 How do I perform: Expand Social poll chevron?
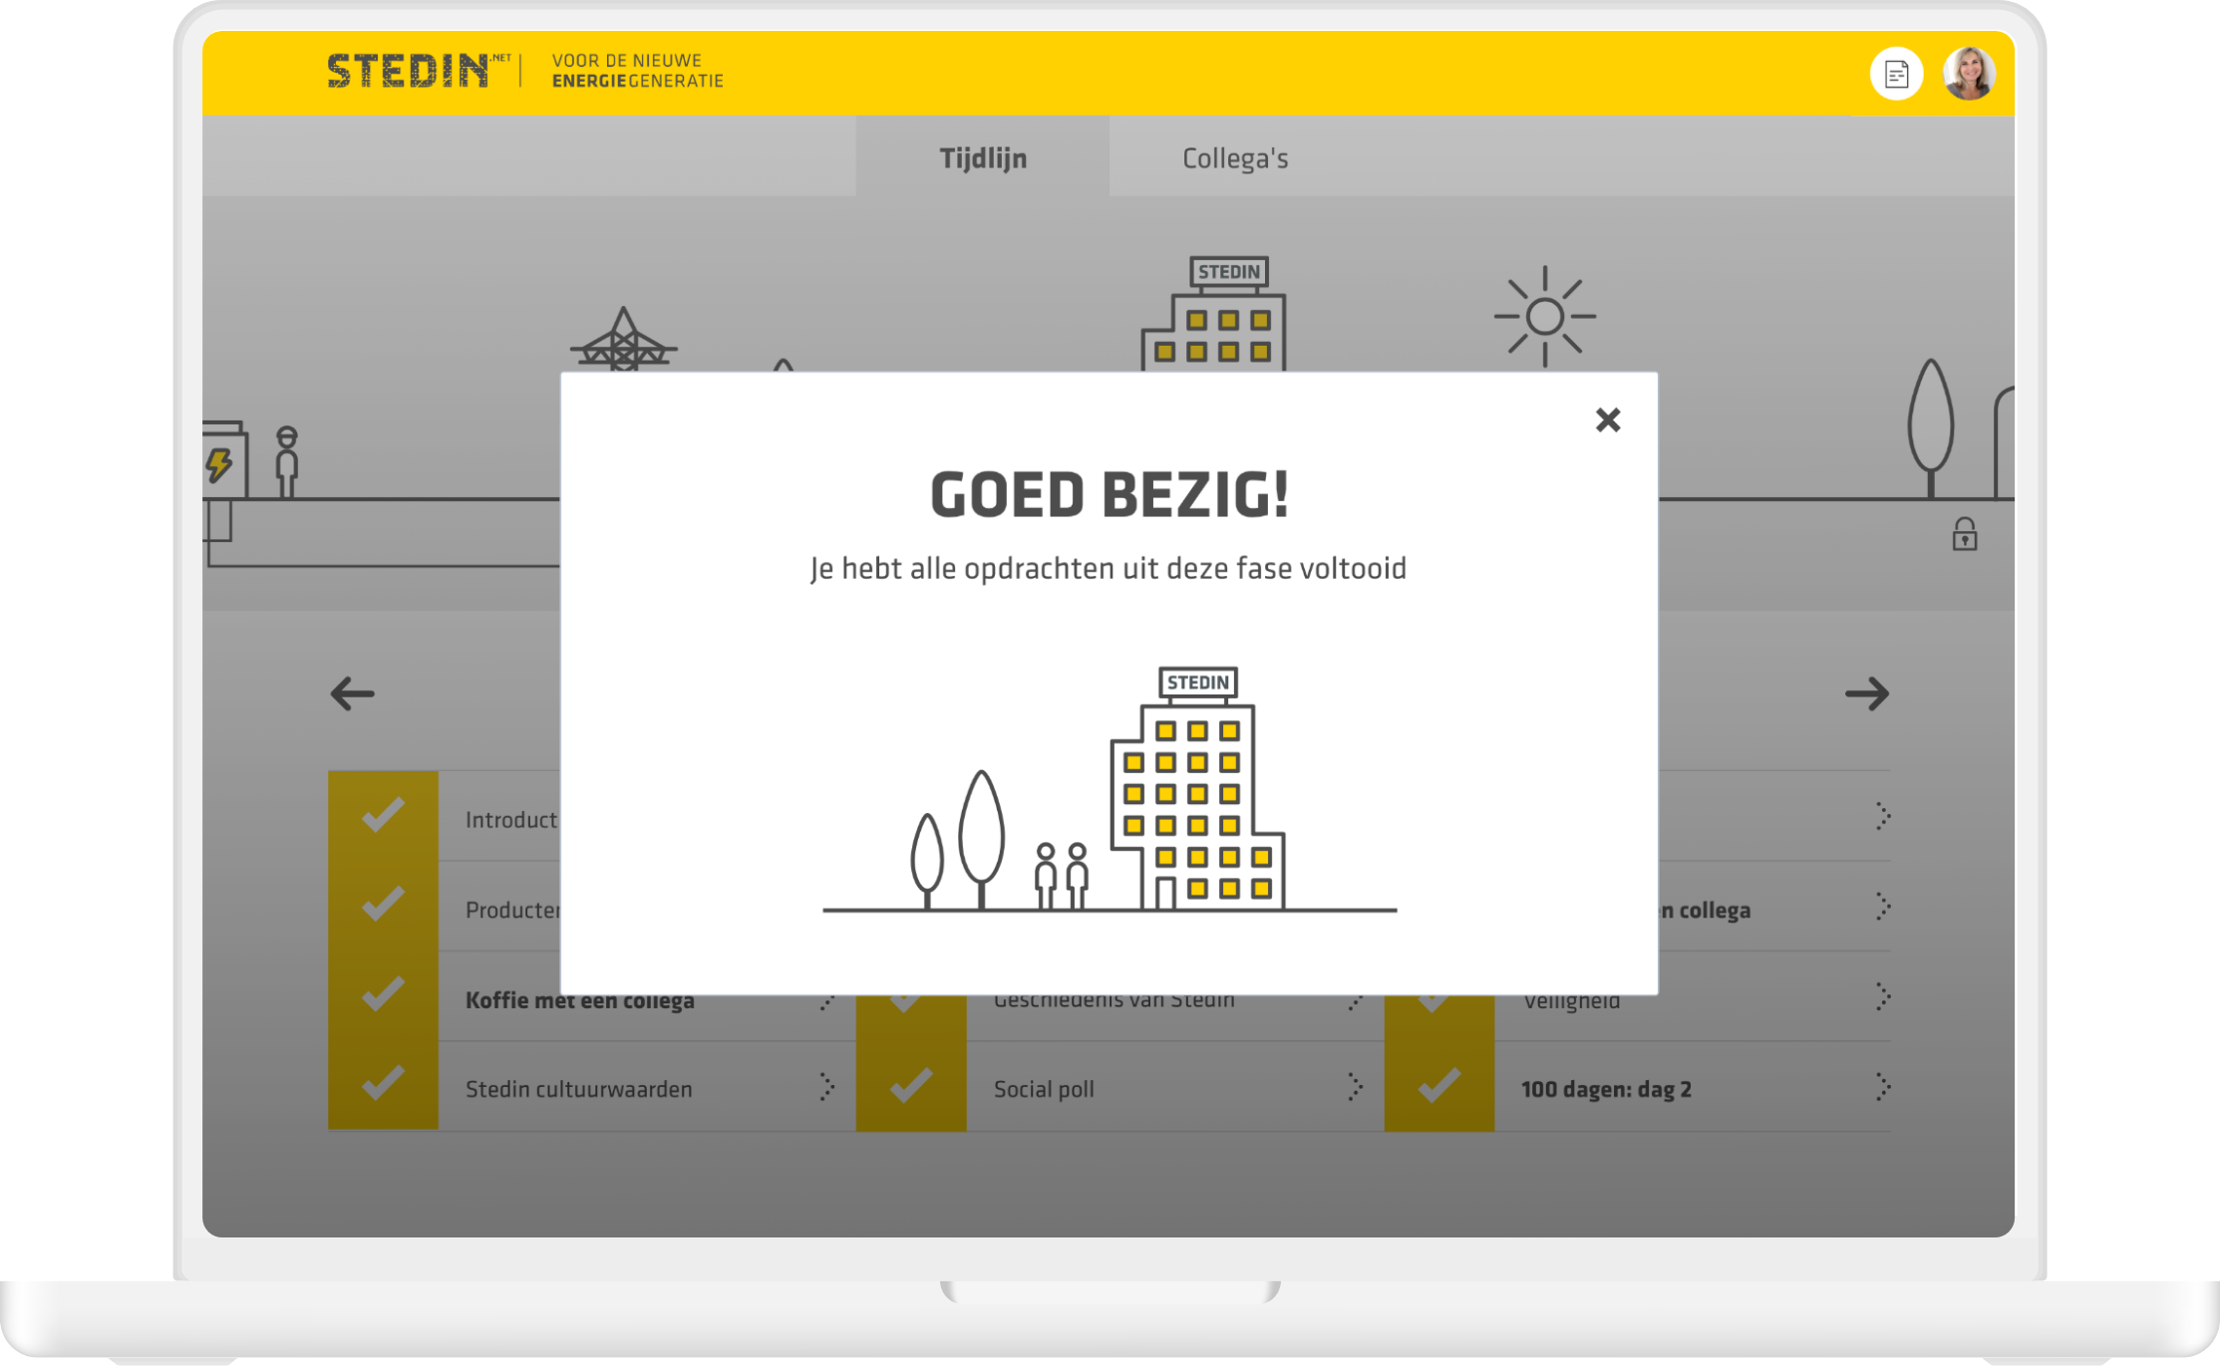click(x=1354, y=1086)
